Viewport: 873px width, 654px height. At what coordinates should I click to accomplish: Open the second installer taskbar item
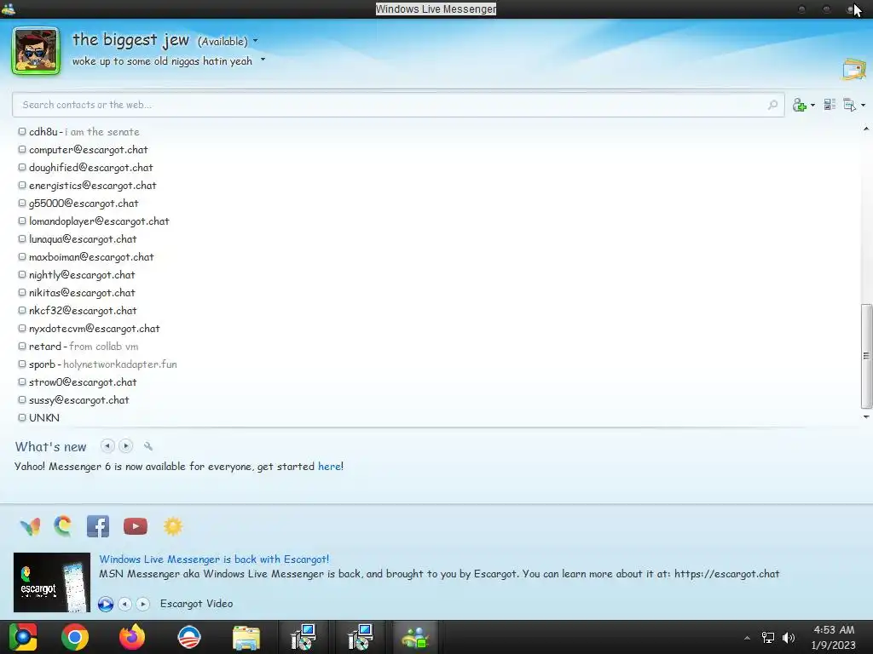point(360,637)
